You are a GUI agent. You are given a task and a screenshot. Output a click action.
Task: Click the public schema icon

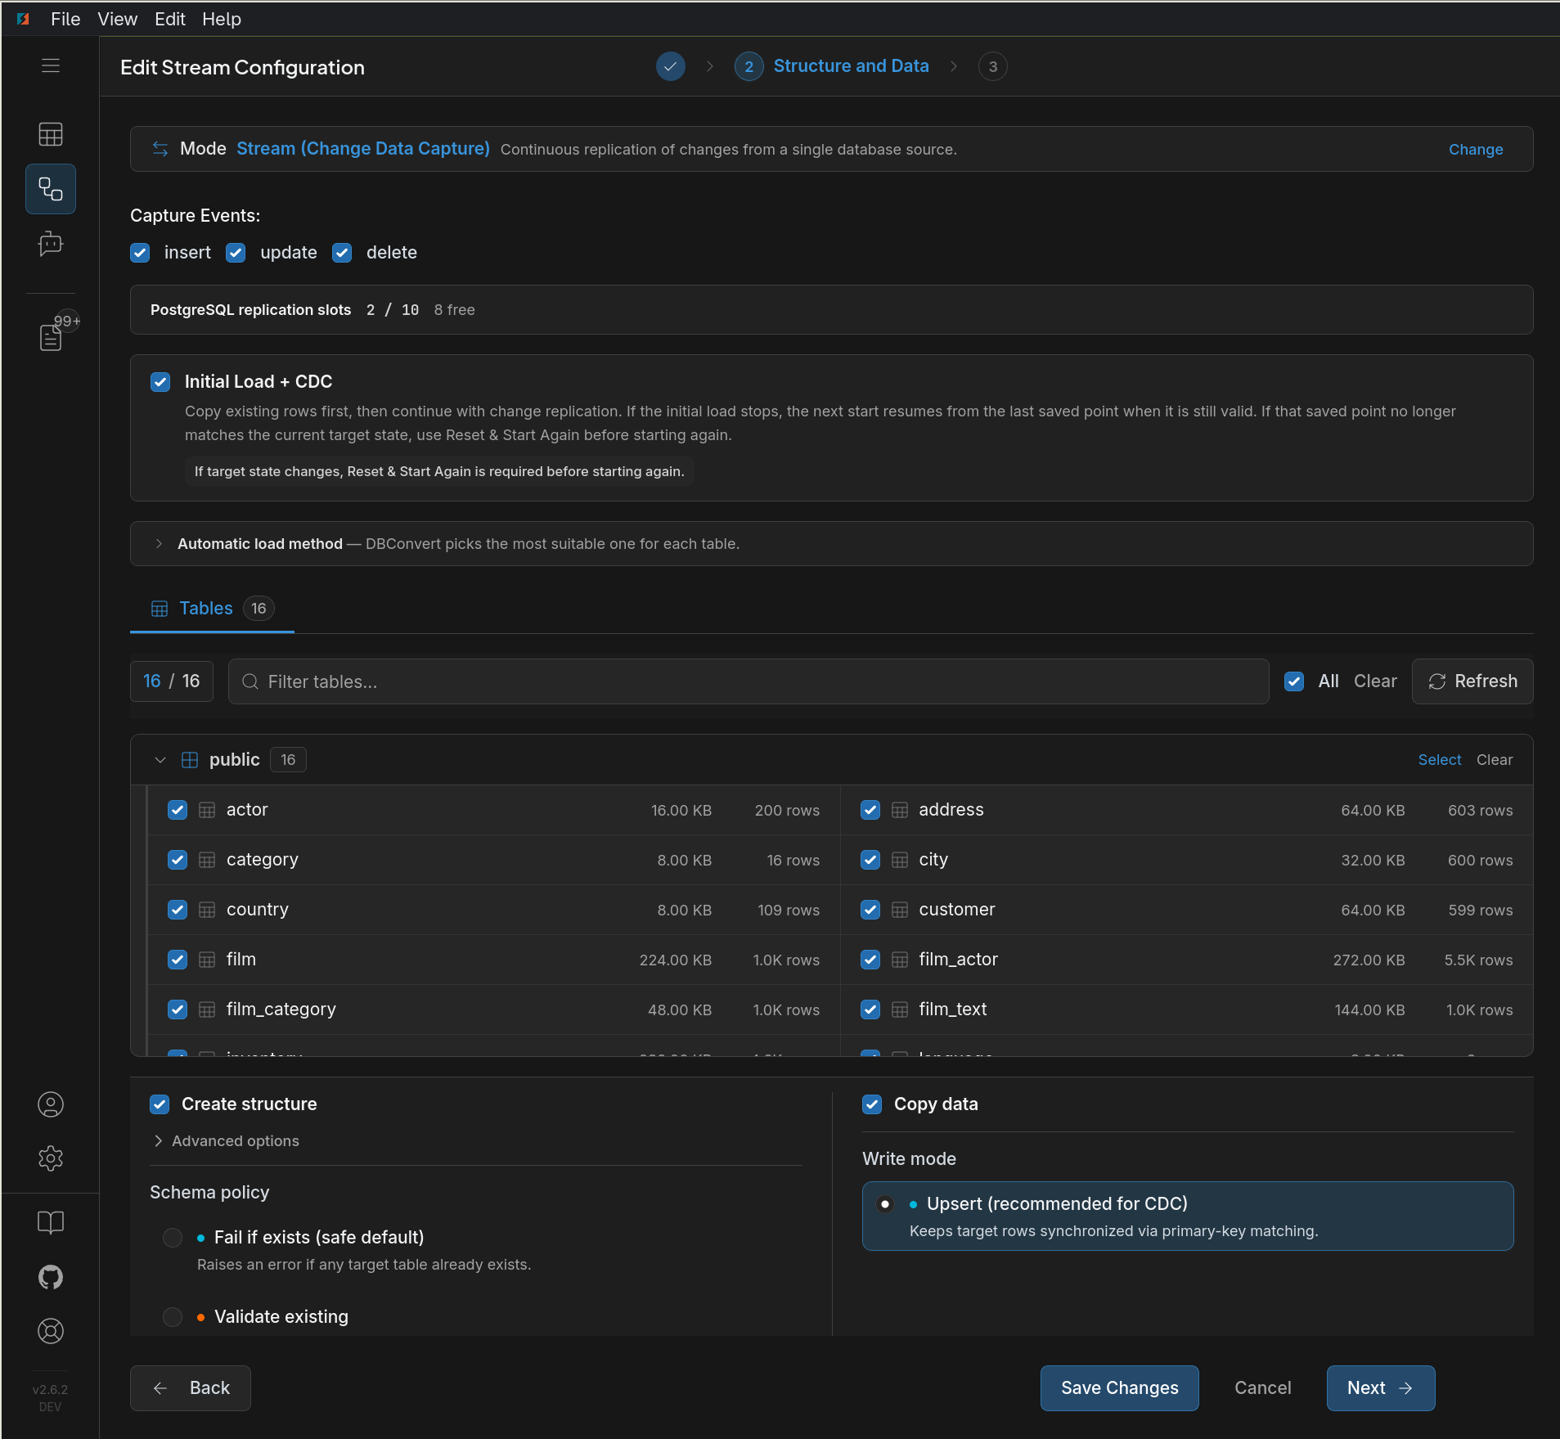pos(190,760)
